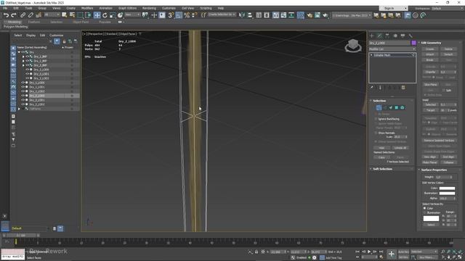
Task: Toggle visibility eye of Dry_2_L1000
Action: [x=23, y=96]
